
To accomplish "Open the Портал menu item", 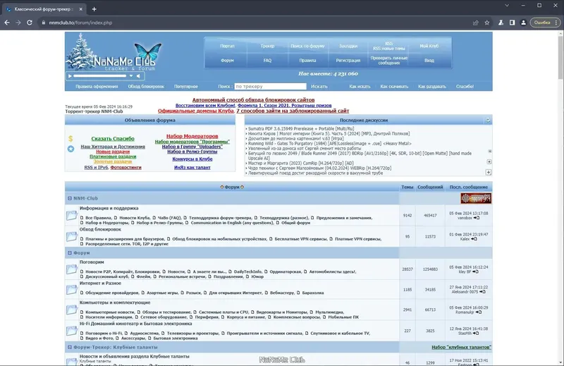I will pyautogui.click(x=227, y=46).
